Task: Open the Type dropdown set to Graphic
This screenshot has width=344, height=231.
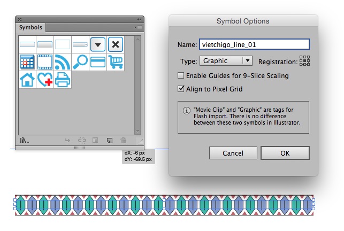Action: coord(225,61)
